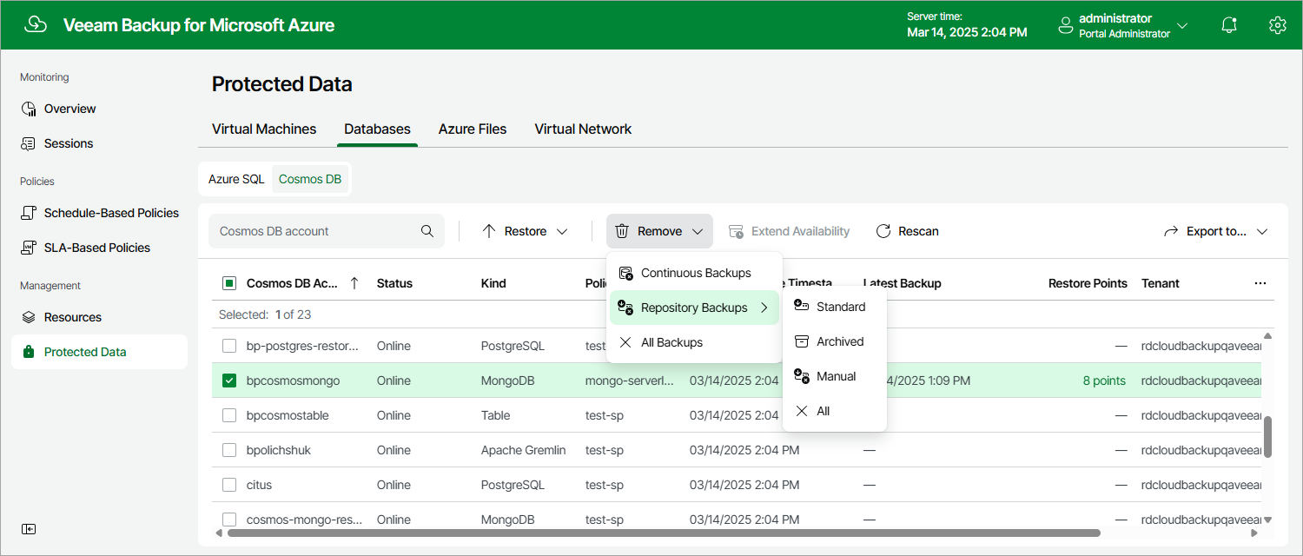Click the administrator user avatar icon
Viewport: 1303px width, 556px height.
click(x=1066, y=25)
